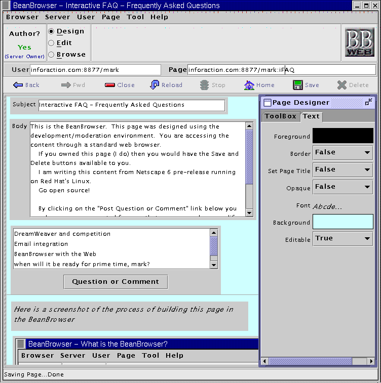Click the Stop traffic light icon
The width and height of the screenshot is (381, 383).
tap(204, 85)
